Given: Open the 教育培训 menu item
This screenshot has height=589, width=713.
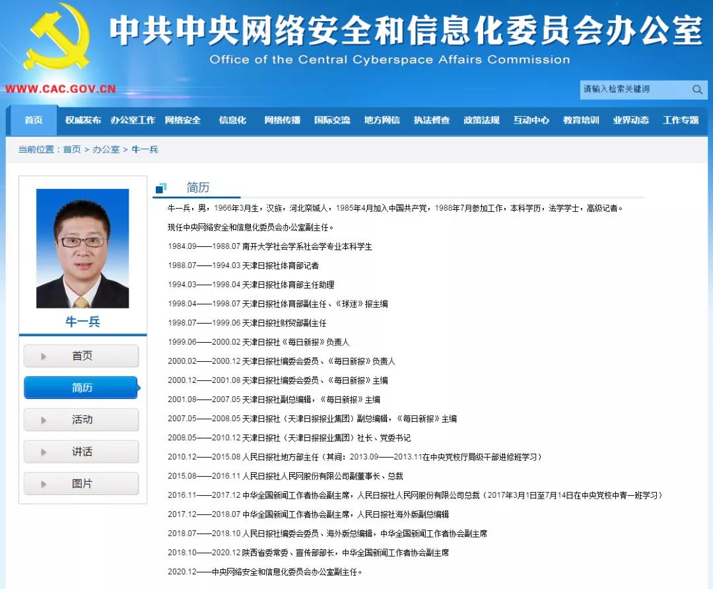Looking at the screenshot, I should tap(581, 120).
